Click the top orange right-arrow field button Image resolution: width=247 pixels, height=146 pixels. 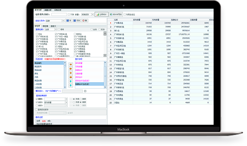pos(70,64)
